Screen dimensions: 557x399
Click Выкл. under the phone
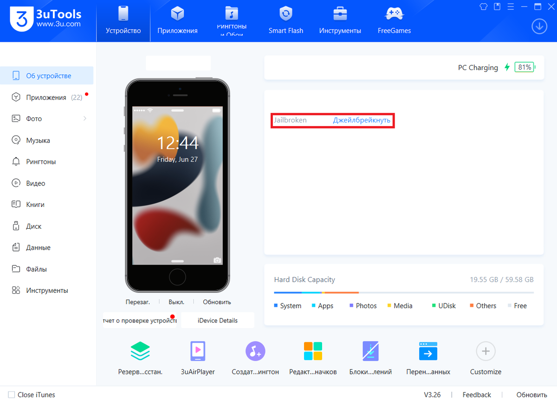(x=176, y=302)
